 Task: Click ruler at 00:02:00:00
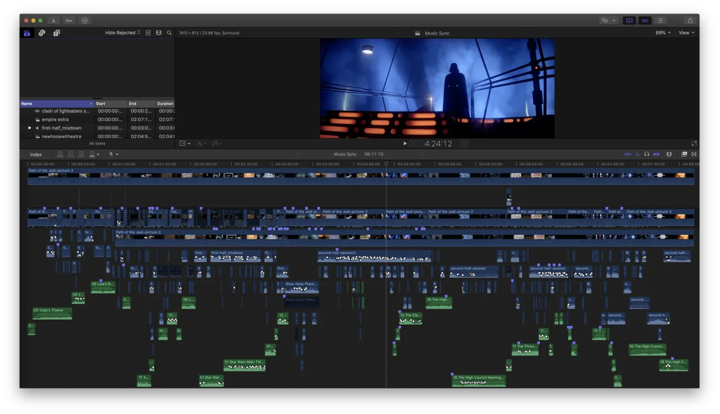205,164
